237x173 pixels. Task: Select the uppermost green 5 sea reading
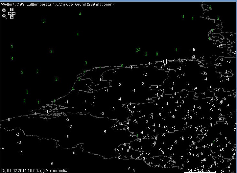(x=43, y=21)
